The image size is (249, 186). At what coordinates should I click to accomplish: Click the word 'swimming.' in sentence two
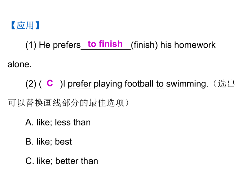187,84
